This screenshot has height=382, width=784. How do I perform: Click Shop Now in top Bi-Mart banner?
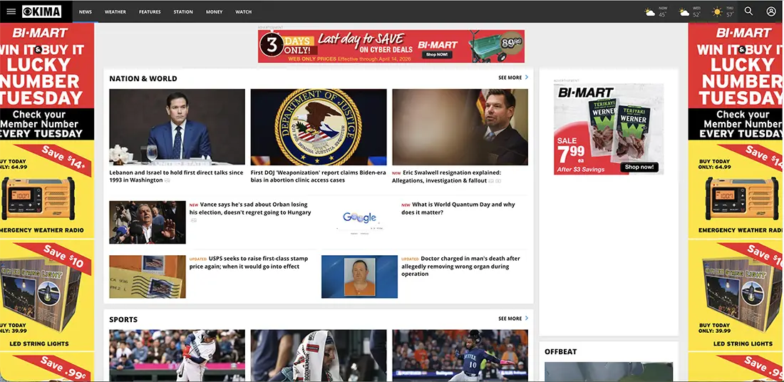point(437,54)
